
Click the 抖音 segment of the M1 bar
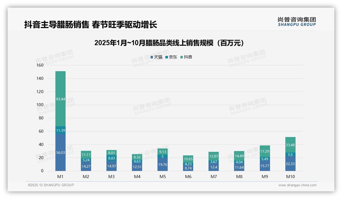tap(60, 98)
